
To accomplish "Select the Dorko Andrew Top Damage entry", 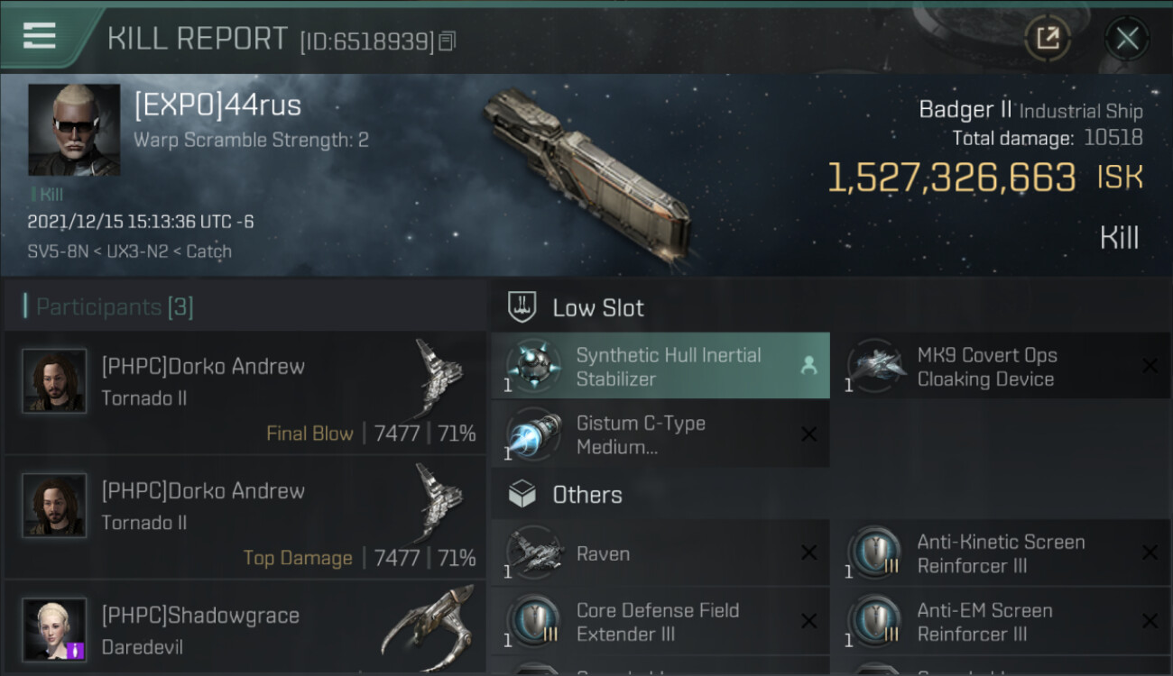I will [245, 517].
